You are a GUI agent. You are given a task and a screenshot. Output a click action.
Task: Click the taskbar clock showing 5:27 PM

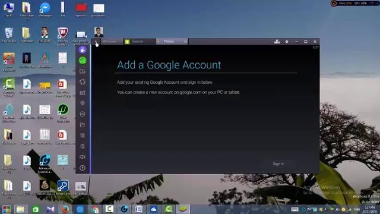(x=370, y=209)
